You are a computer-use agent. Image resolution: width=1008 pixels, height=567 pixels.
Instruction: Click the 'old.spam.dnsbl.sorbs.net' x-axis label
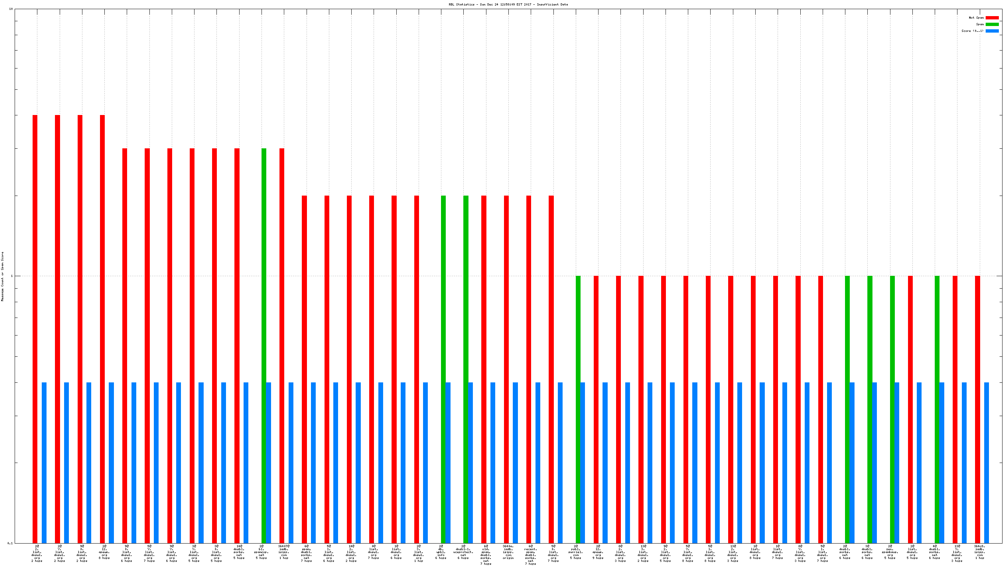[486, 555]
